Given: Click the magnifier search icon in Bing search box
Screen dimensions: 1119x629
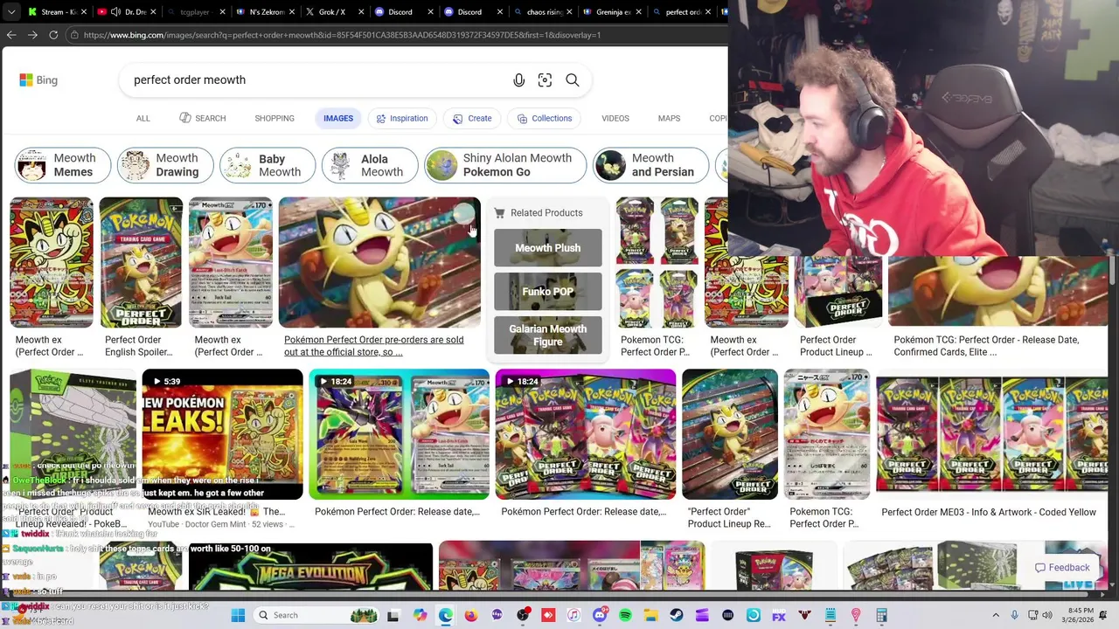Looking at the screenshot, I should point(573,80).
